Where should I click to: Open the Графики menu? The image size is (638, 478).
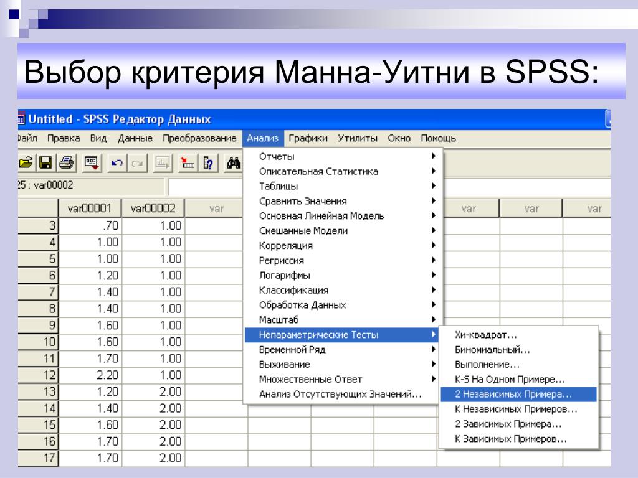tap(308, 138)
